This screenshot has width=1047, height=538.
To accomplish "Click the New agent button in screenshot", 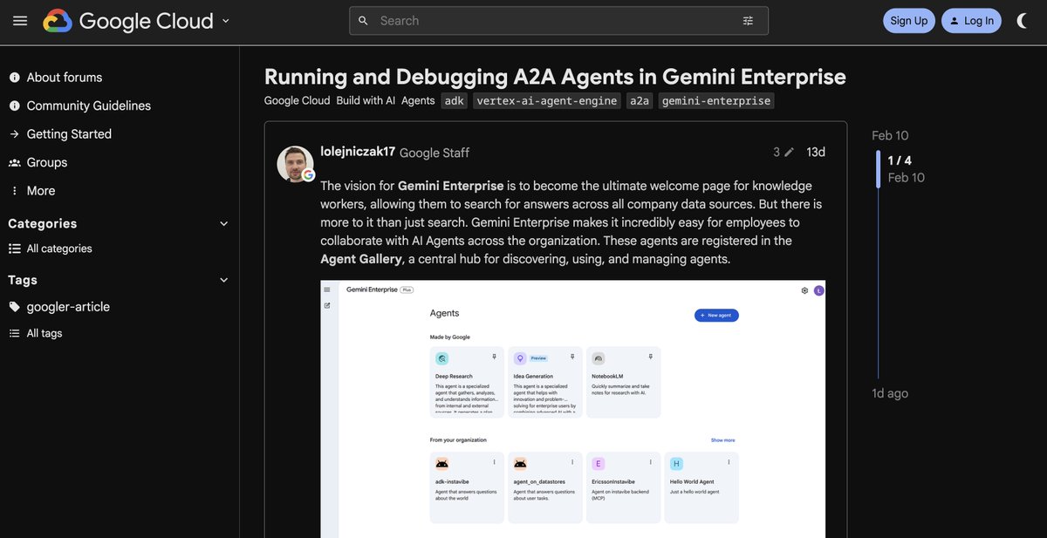I will point(716,315).
